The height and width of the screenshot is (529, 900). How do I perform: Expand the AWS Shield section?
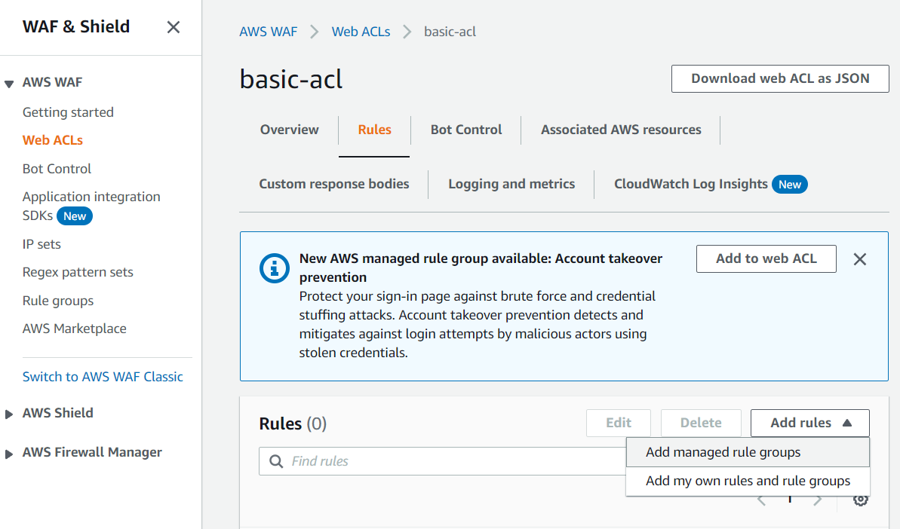click(9, 414)
